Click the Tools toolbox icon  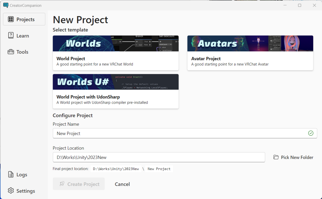11,52
